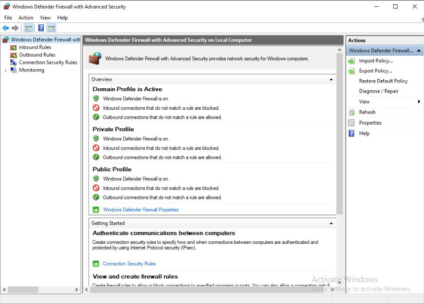
Task: Click the Outbound Rules tree icon
Action: [13, 55]
